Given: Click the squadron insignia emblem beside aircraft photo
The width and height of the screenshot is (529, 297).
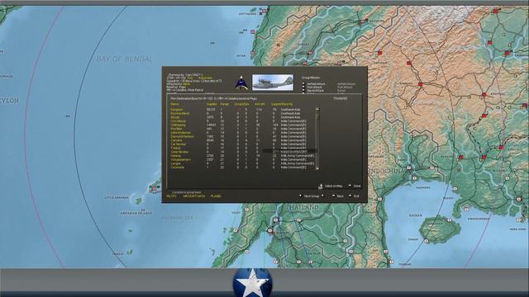Looking at the screenshot, I should click(x=241, y=82).
